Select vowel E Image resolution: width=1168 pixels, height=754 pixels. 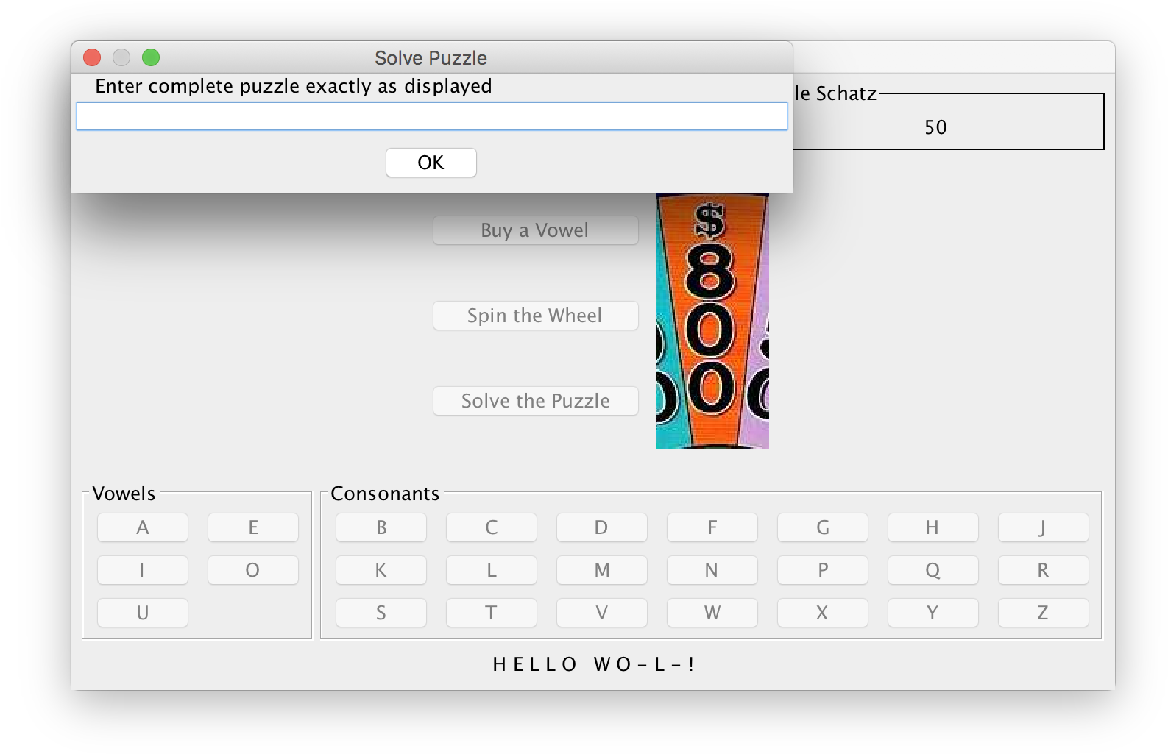point(253,527)
